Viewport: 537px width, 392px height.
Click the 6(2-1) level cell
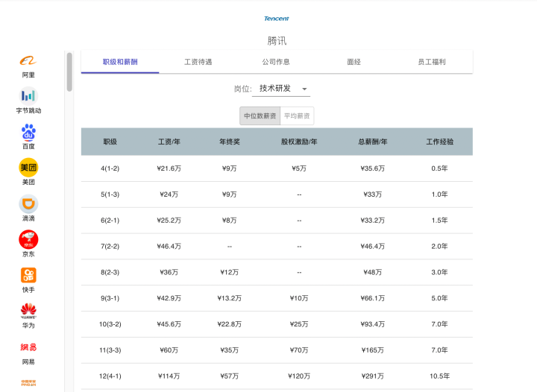click(110, 221)
